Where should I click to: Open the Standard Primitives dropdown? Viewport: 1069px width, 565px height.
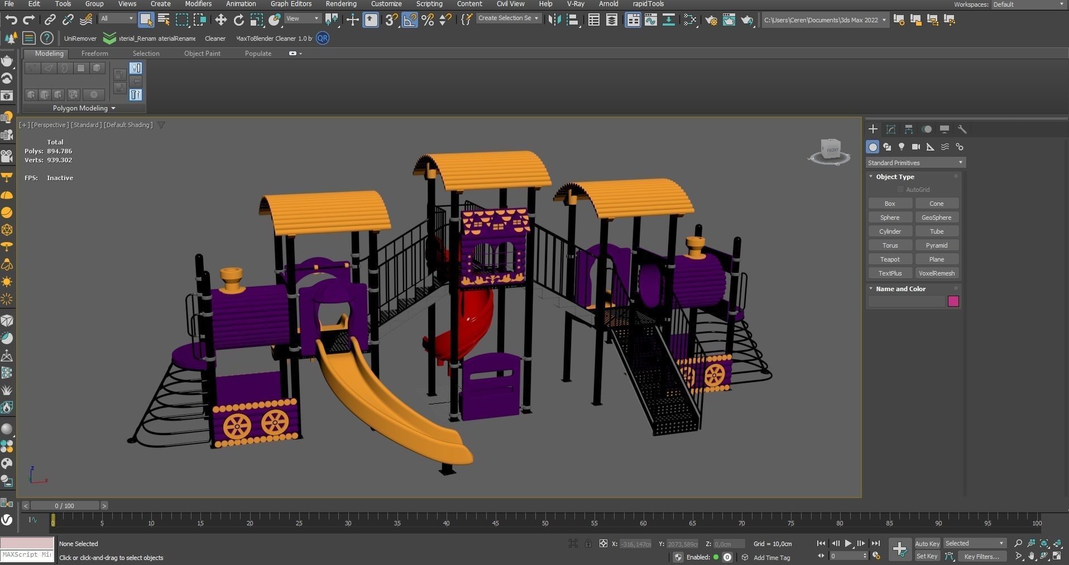pyautogui.click(x=915, y=162)
